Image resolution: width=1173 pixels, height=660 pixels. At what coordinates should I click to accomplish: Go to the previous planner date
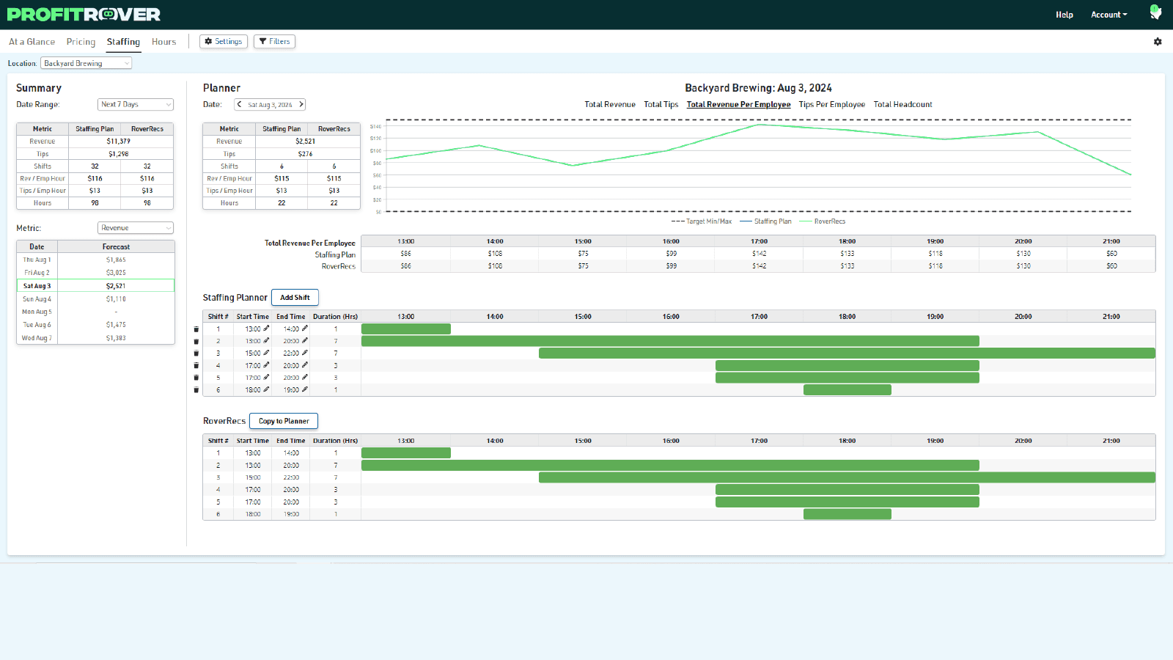tap(239, 104)
